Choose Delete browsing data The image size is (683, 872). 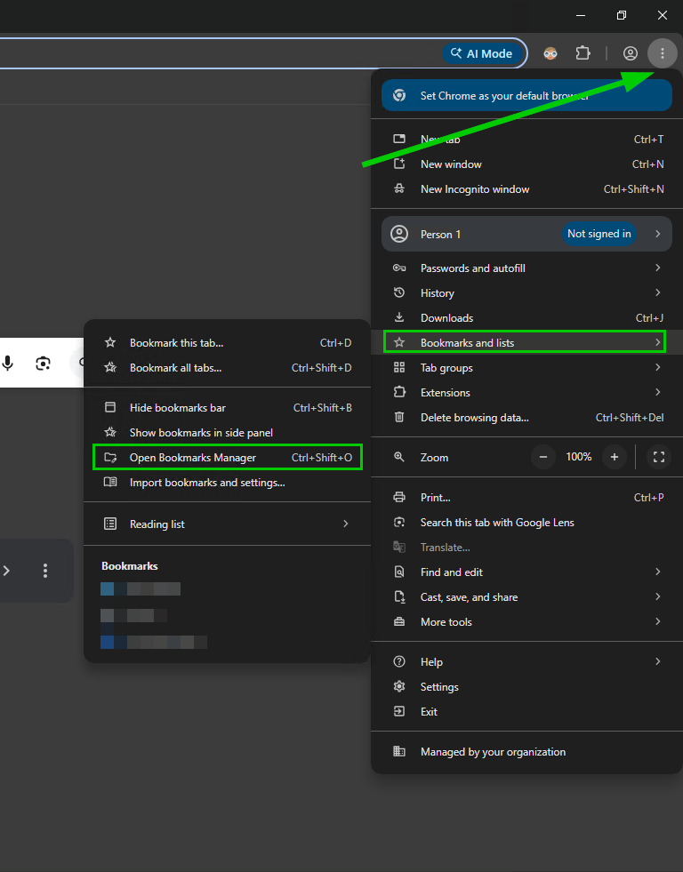coord(526,418)
